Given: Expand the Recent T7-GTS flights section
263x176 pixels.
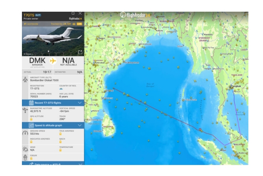Looking at the screenshot, I should [53, 103].
